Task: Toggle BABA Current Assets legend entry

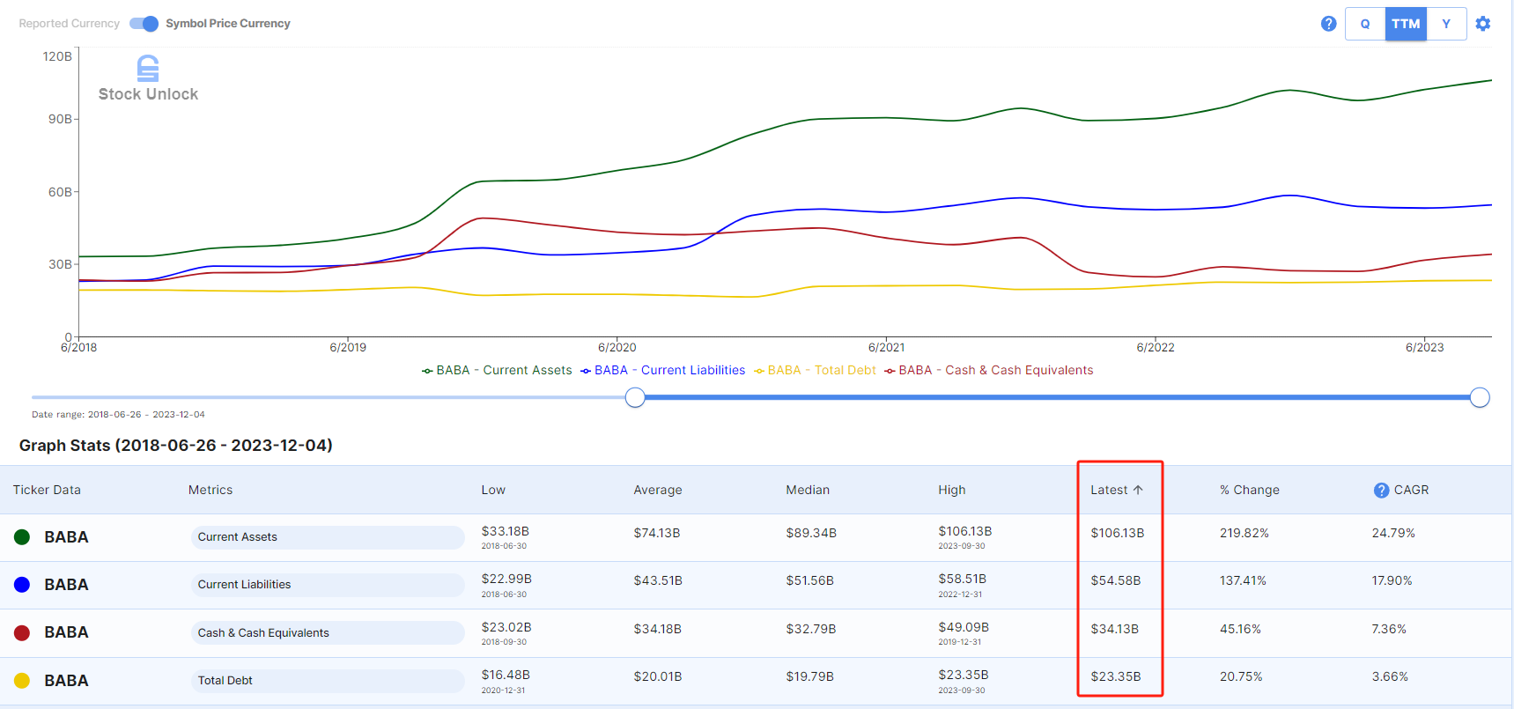Action: pyautogui.click(x=497, y=371)
